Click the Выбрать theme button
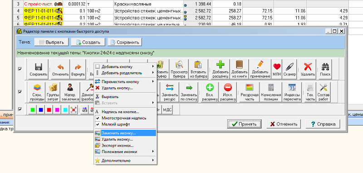 [x=51, y=42]
